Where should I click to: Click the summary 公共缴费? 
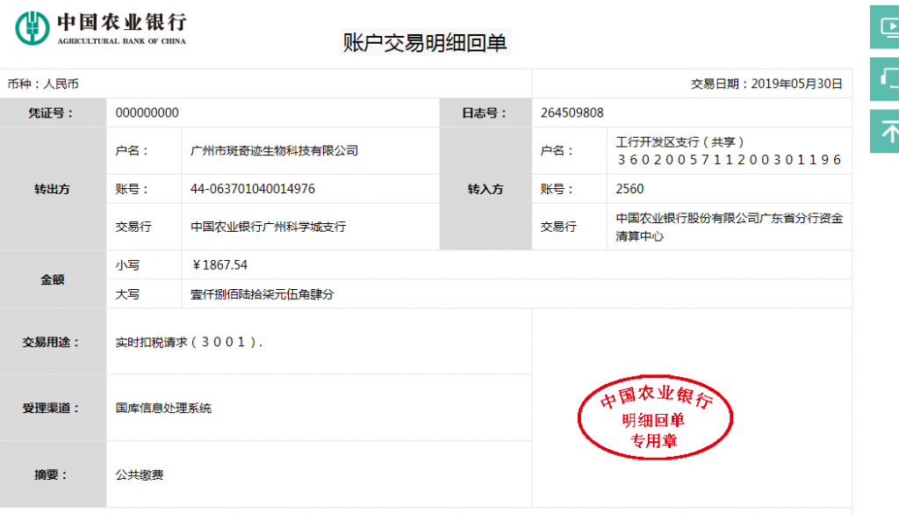coord(140,475)
